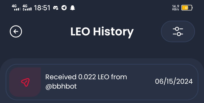204x103 pixels.
Task: Tap the Discord notification icon
Action: [56, 8]
